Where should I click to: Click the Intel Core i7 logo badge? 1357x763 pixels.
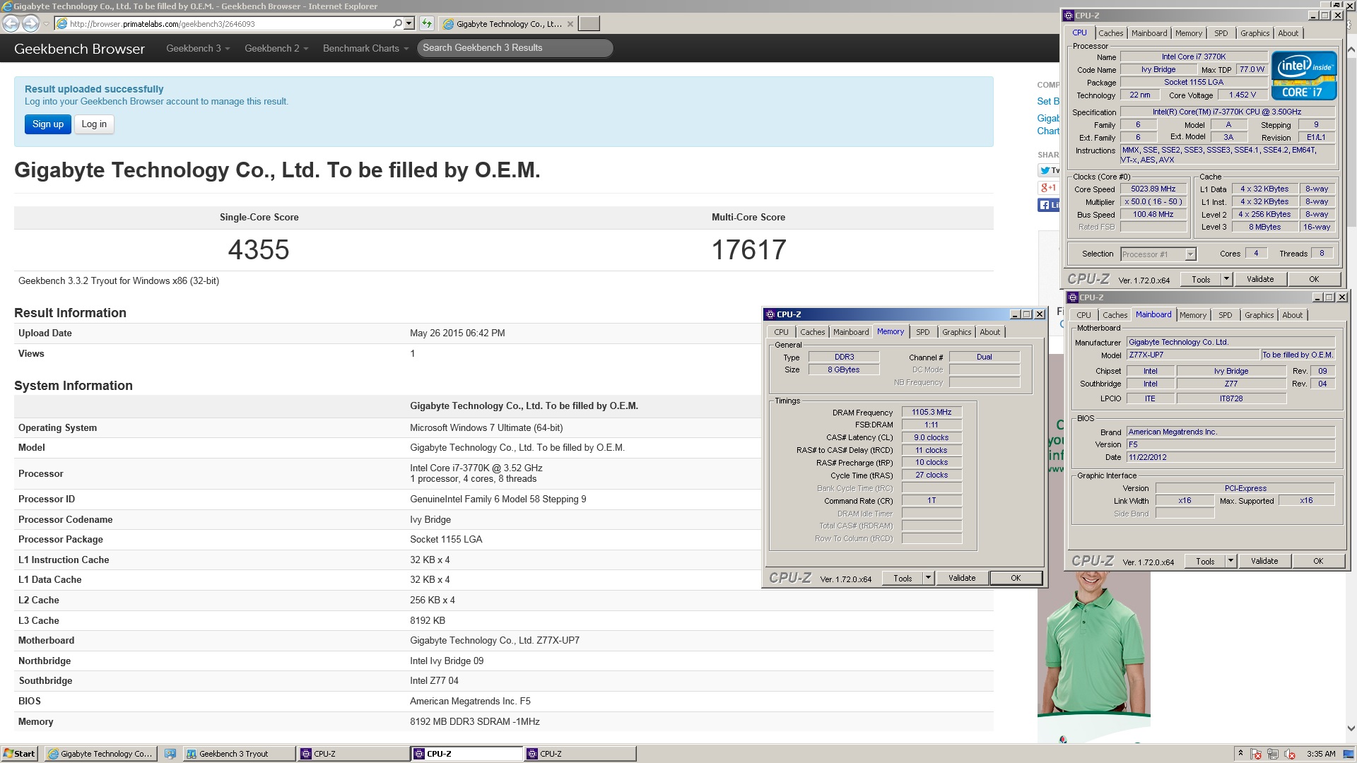(x=1304, y=76)
